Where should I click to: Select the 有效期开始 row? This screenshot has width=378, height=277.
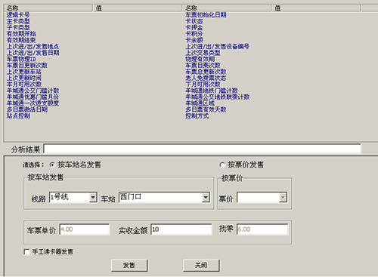(x=21, y=34)
